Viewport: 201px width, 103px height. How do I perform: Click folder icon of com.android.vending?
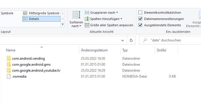[9, 58]
